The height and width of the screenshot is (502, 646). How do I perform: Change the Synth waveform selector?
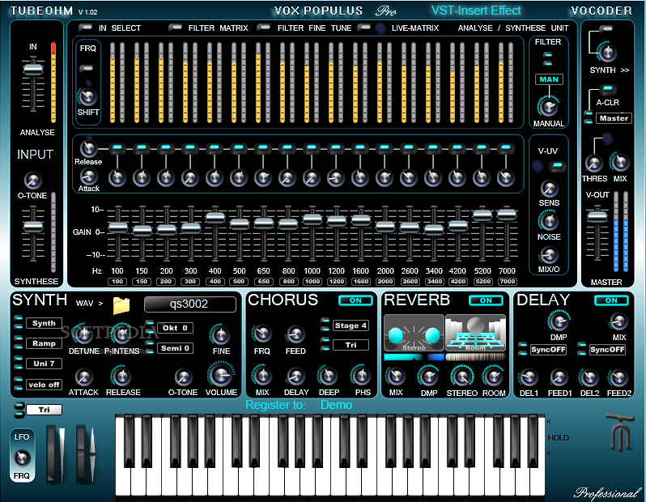pyautogui.click(x=44, y=323)
